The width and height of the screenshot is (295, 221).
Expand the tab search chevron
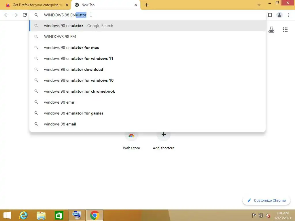pyautogui.click(x=259, y=5)
